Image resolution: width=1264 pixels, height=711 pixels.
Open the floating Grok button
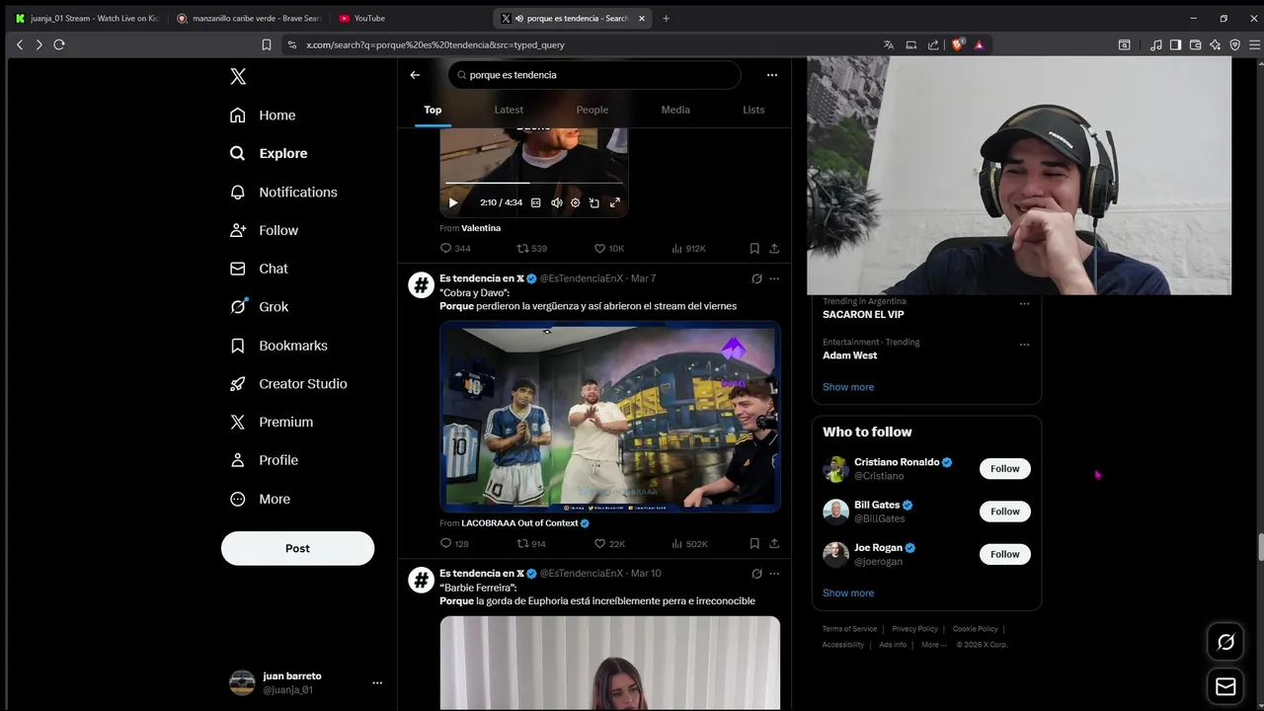(x=1225, y=642)
